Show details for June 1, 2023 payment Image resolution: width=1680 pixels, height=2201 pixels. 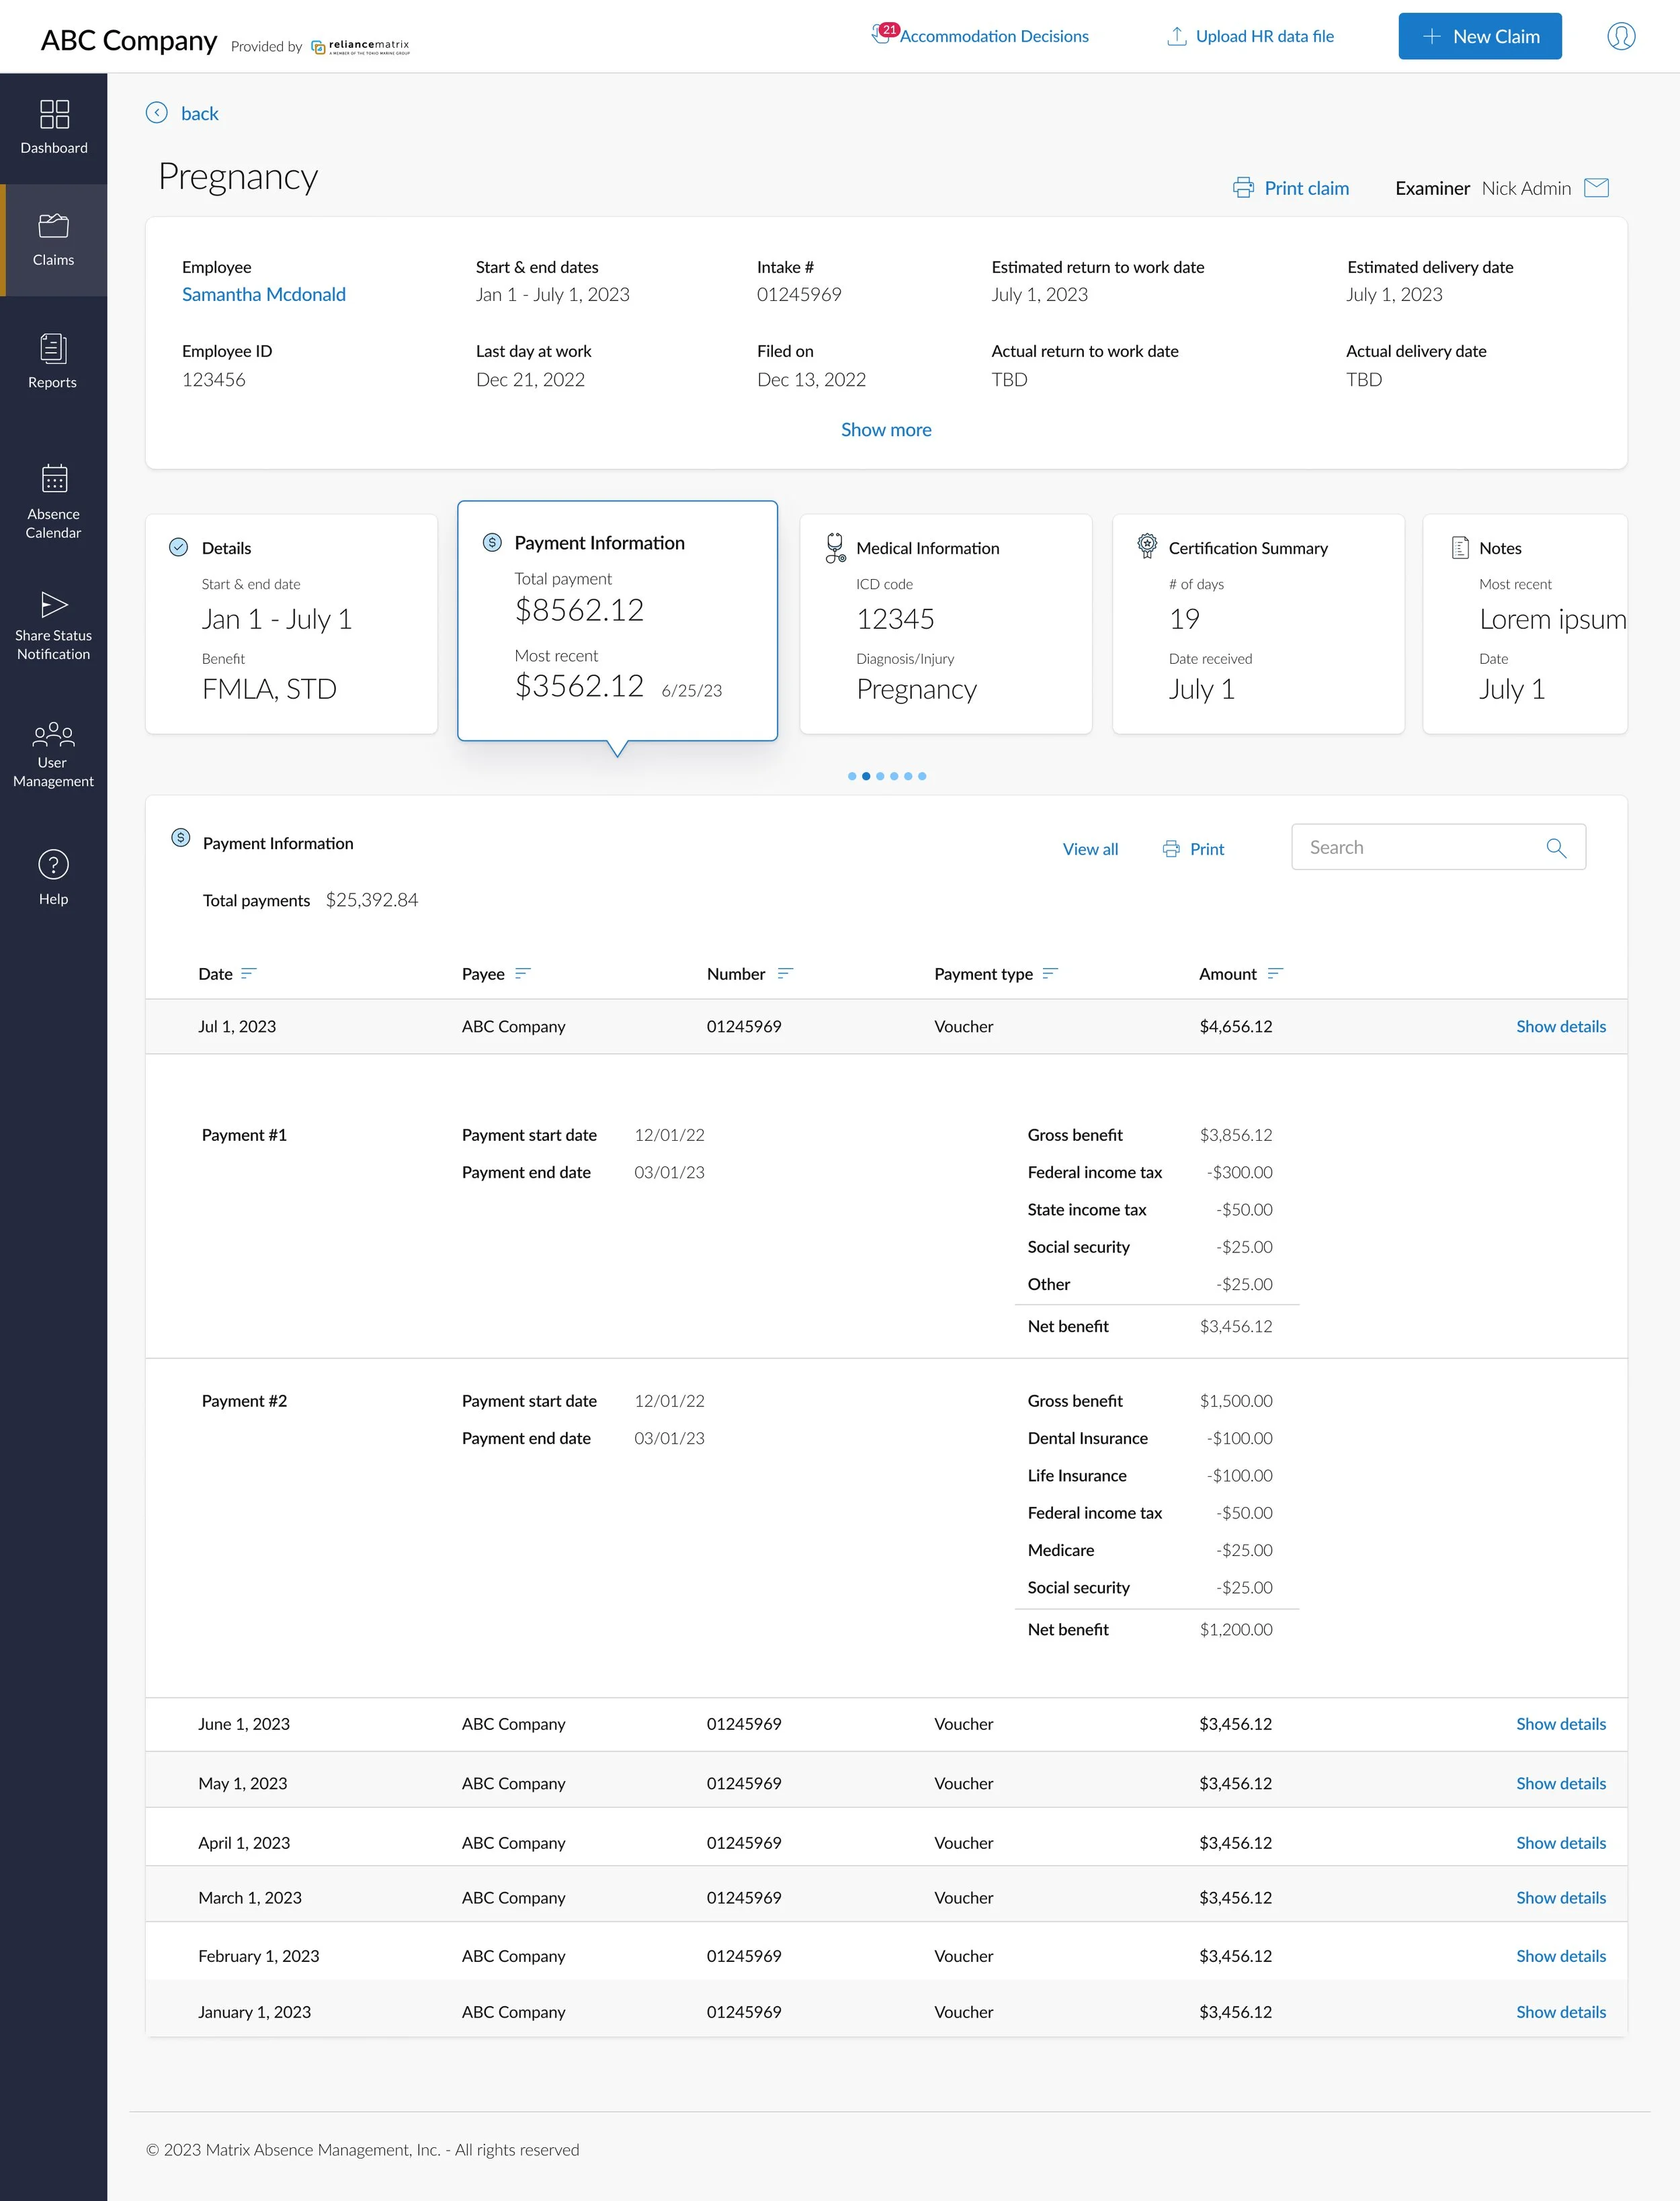coord(1560,1724)
